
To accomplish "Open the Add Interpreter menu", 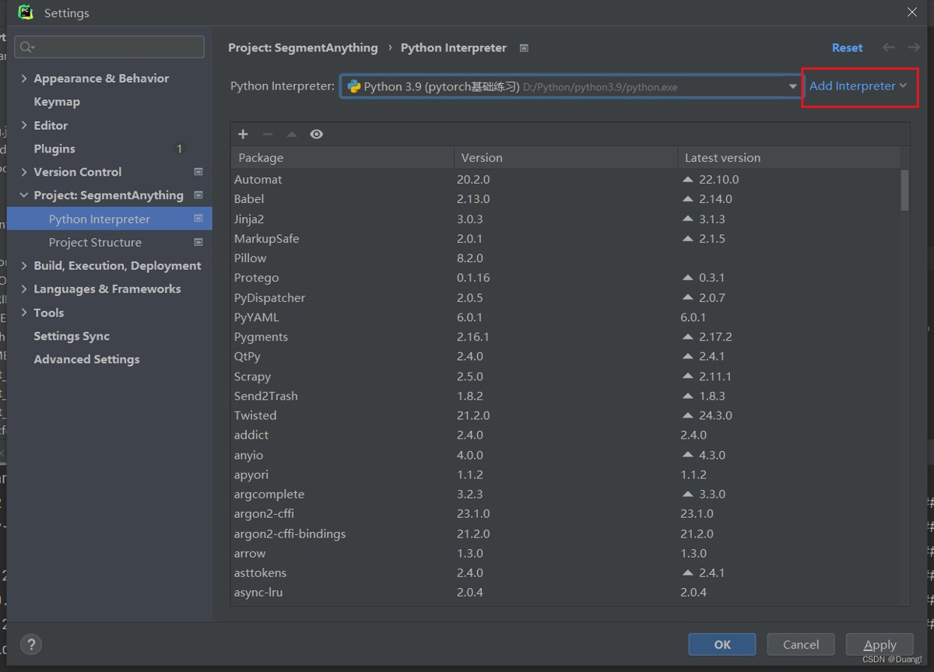I will click(858, 86).
